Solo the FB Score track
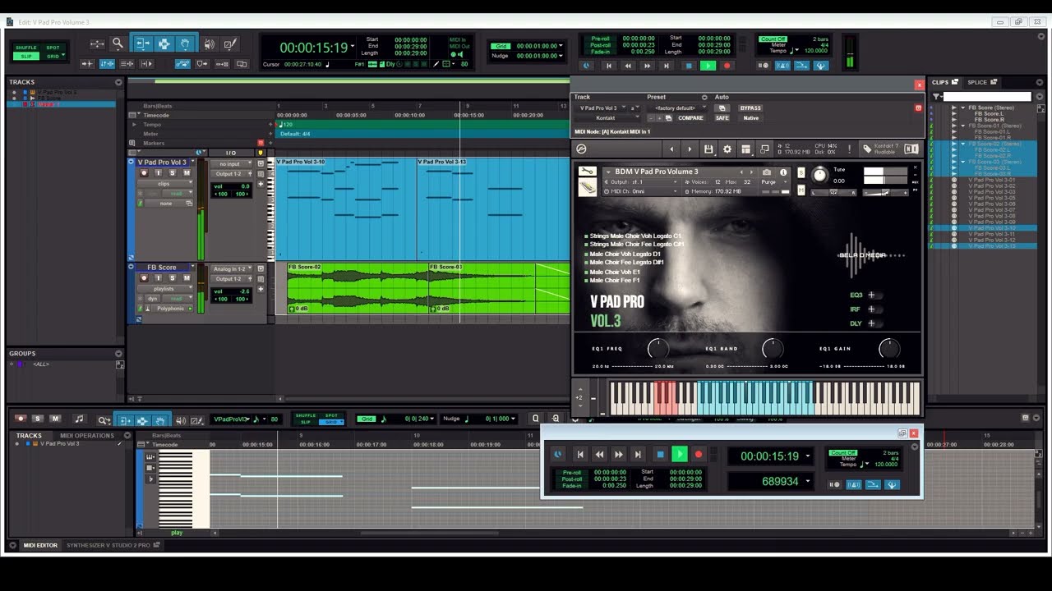The height and width of the screenshot is (591, 1052). pos(172,278)
